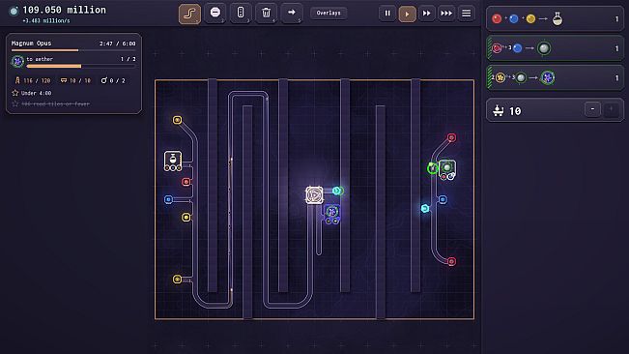This screenshot has height=354, width=629.
Task: Select the road path drawing tool
Action: 189,14
